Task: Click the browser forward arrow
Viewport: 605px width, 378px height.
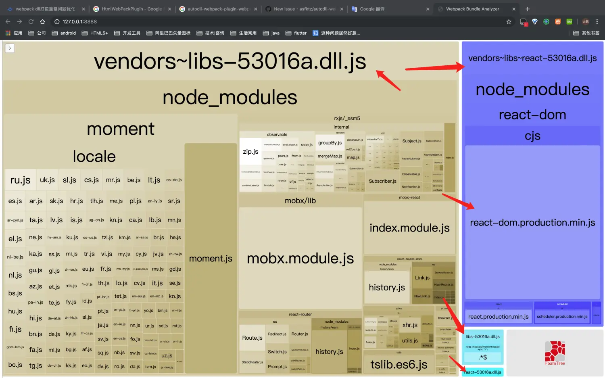Action: coord(19,22)
